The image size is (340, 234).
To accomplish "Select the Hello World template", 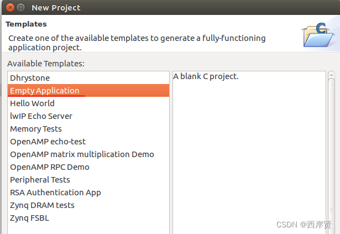I will coord(32,103).
